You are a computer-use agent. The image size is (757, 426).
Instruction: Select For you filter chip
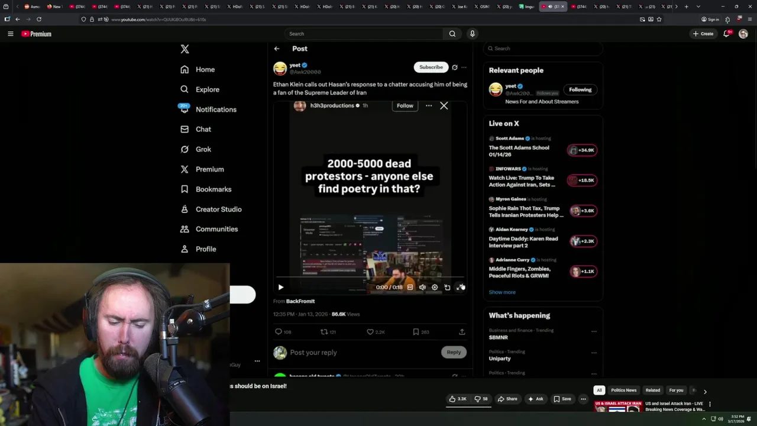click(676, 390)
